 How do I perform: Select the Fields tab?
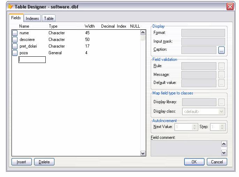[16, 18]
